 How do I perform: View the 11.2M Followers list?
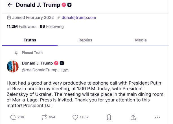coord(21,26)
